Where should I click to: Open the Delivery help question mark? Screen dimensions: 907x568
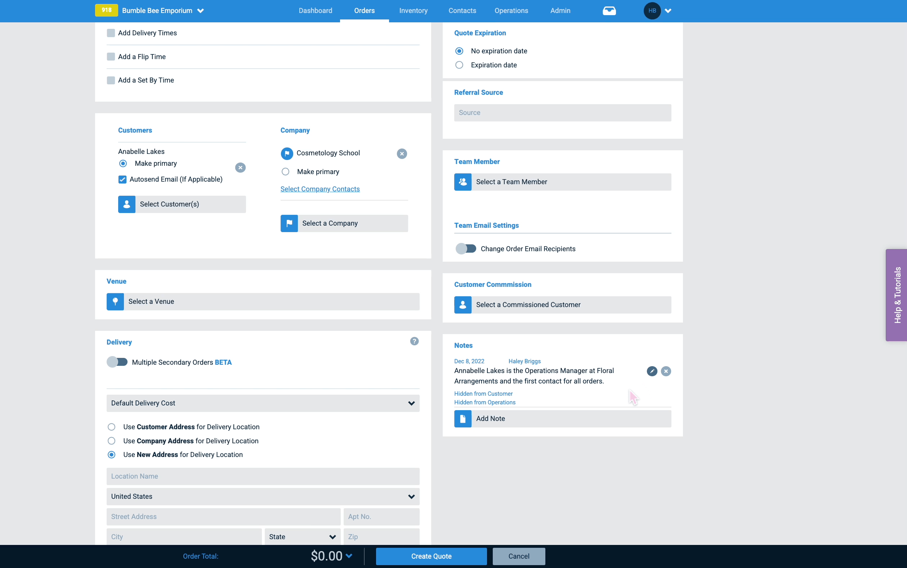pyautogui.click(x=414, y=341)
